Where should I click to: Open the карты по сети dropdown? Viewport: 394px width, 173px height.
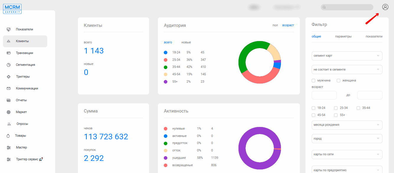coord(347,154)
